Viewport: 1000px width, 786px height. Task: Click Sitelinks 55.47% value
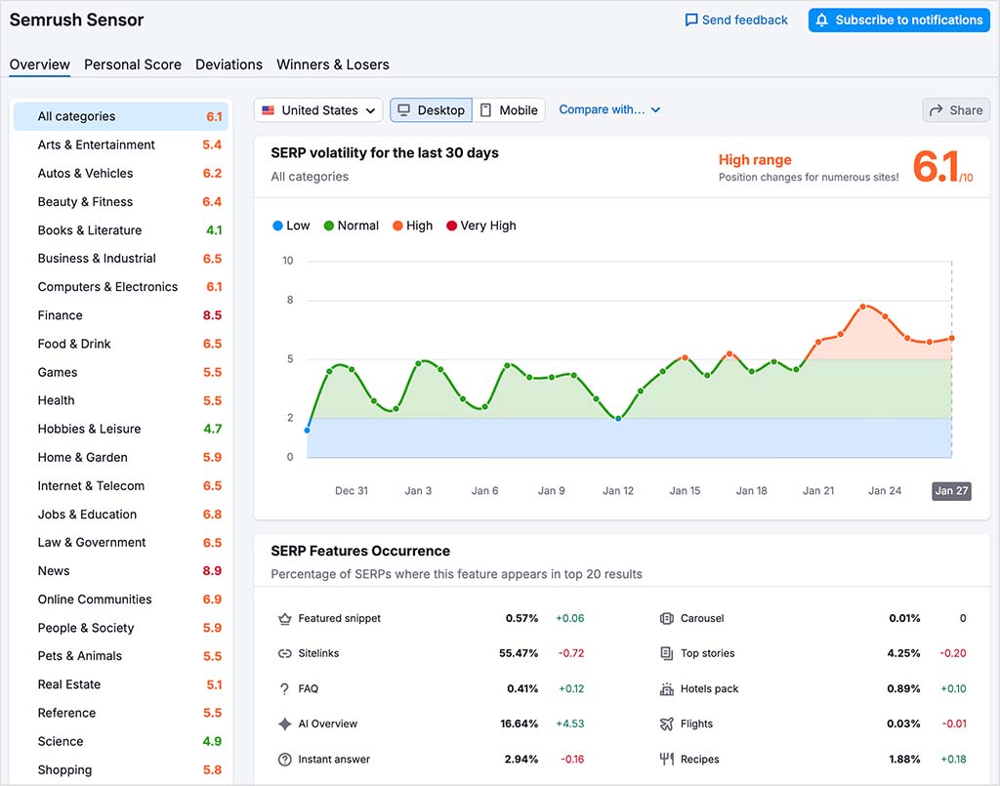click(519, 653)
